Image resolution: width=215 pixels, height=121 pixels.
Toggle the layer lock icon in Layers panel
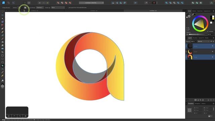point(213,41)
